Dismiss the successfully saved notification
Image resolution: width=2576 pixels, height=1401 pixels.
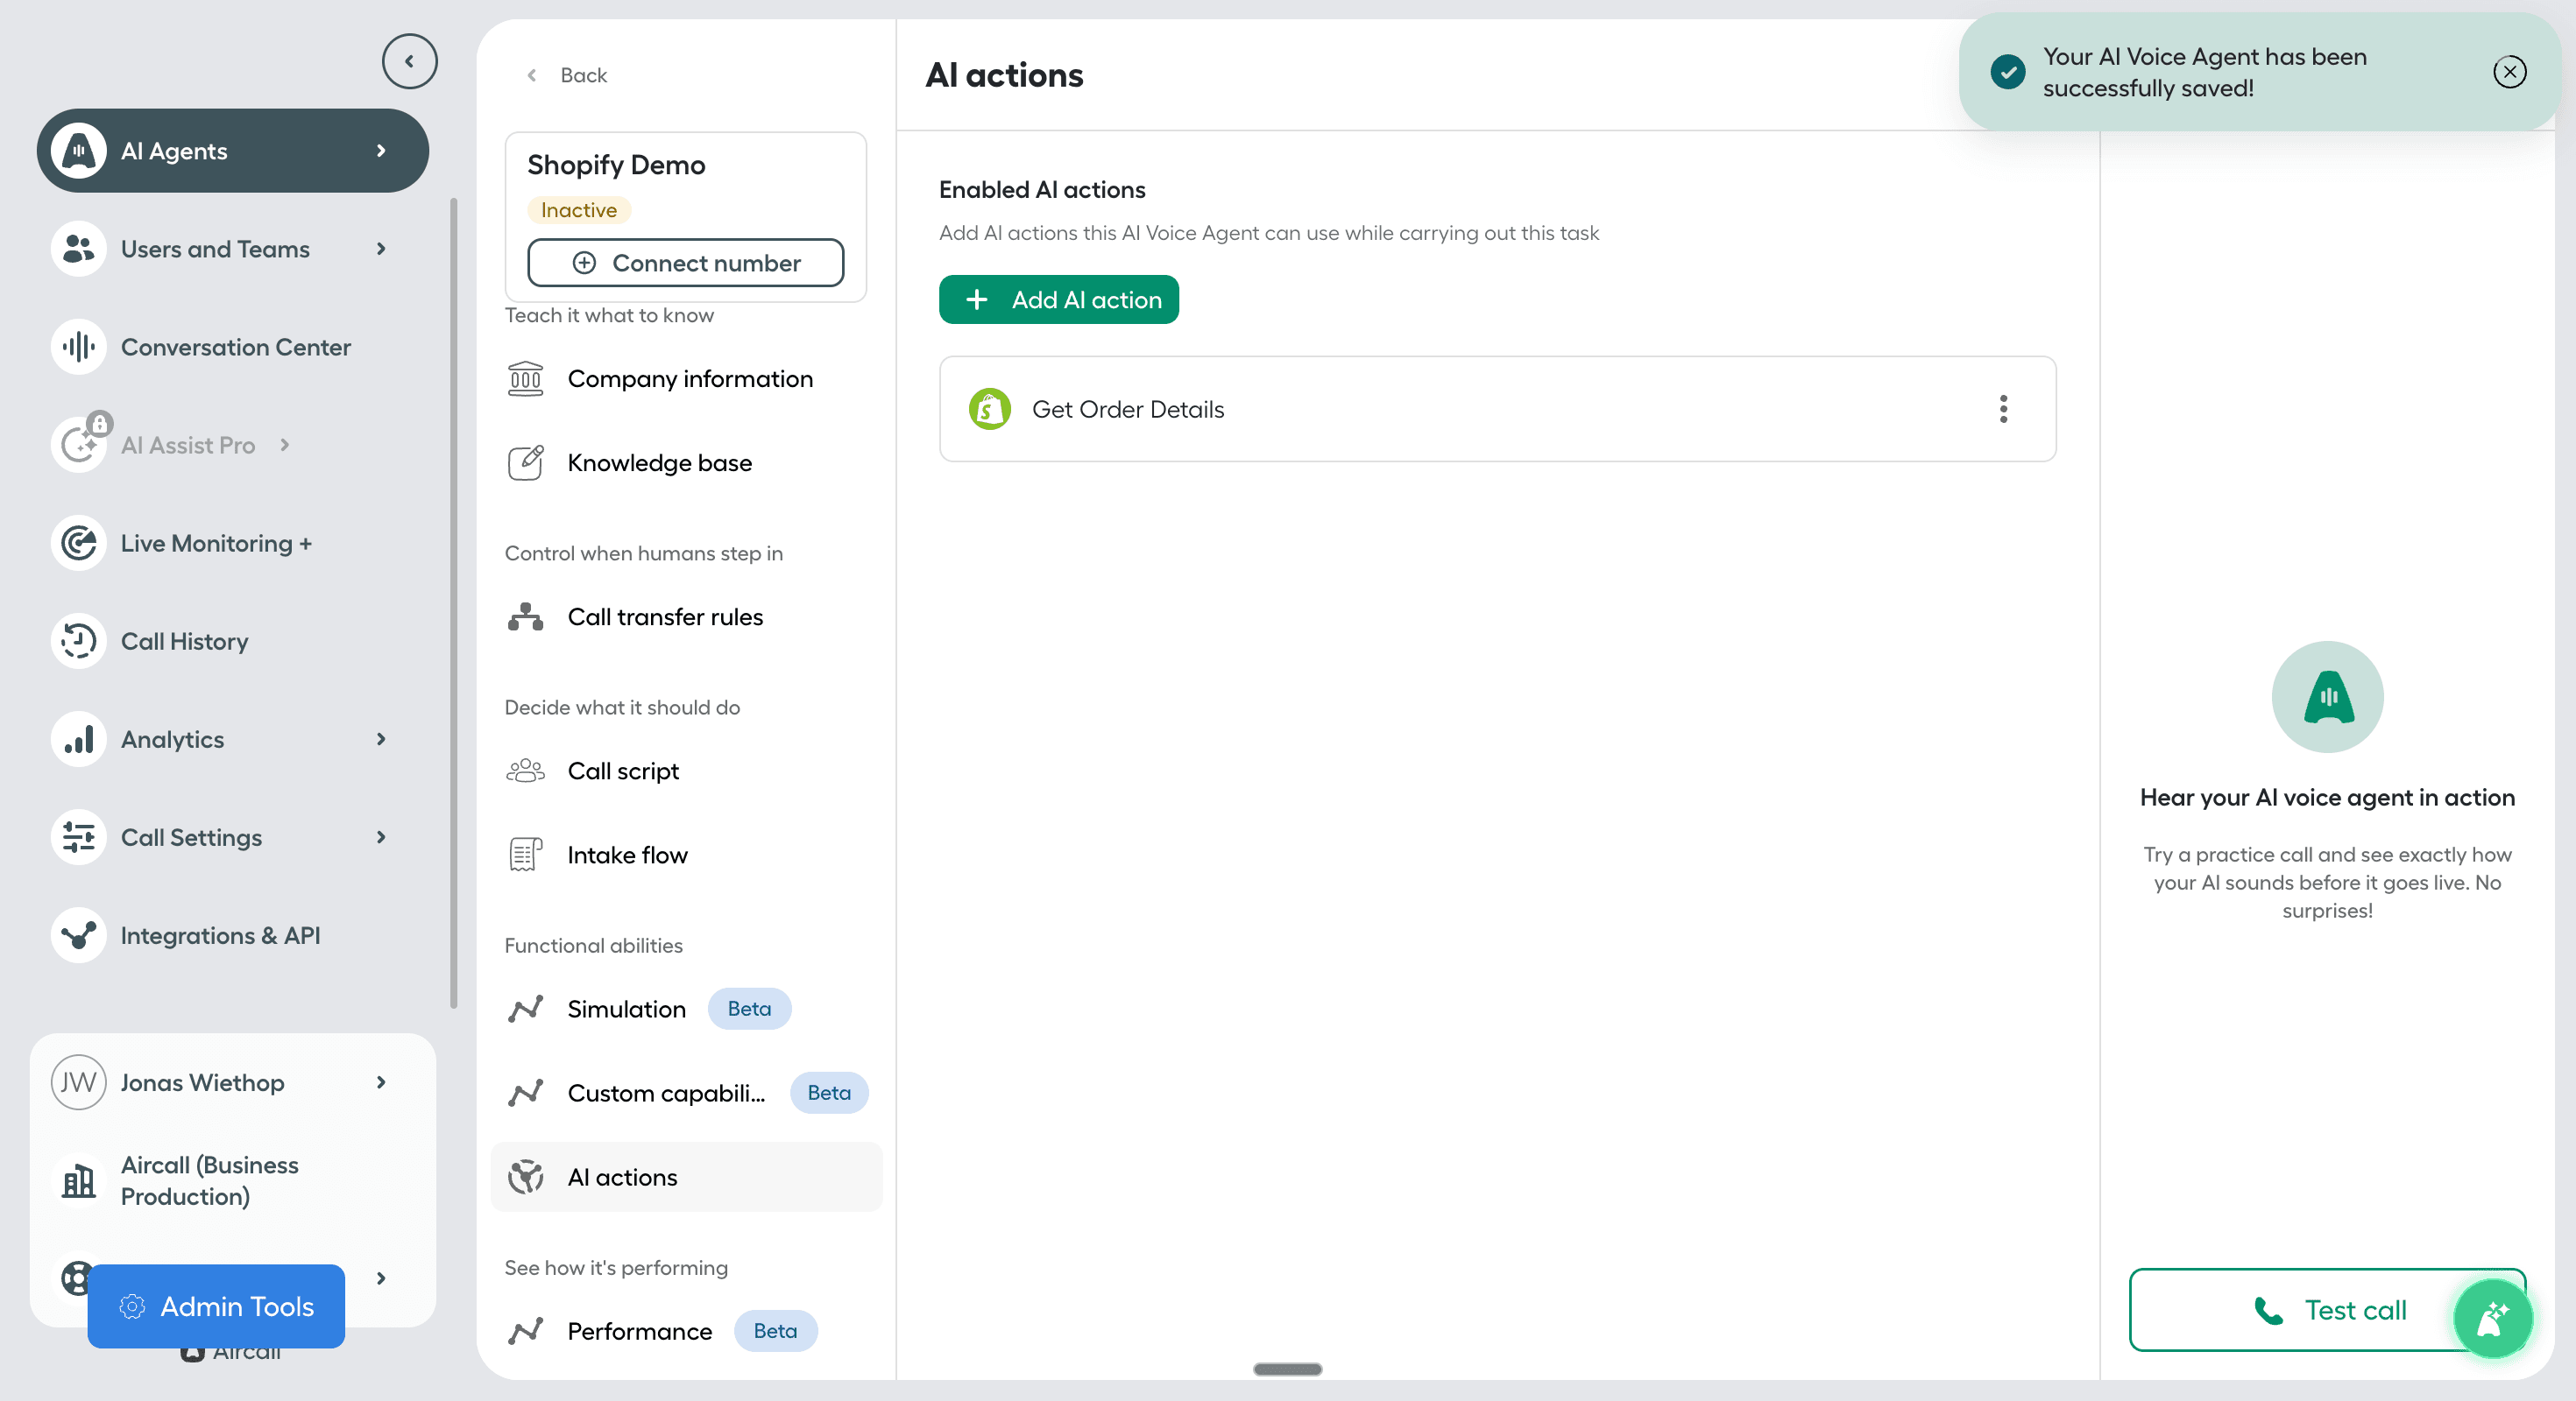click(x=2509, y=72)
